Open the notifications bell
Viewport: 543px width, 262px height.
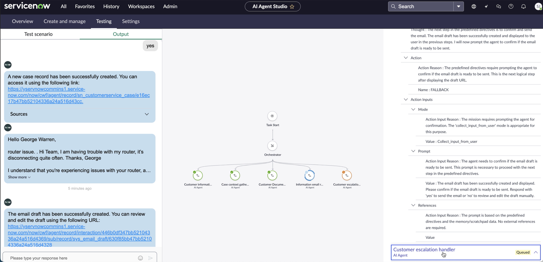point(524,6)
